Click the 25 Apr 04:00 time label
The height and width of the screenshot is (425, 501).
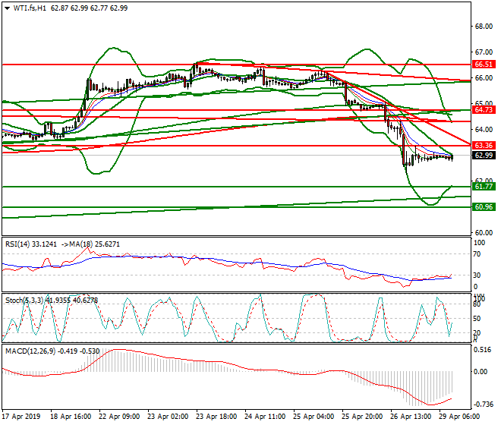coord(314,417)
